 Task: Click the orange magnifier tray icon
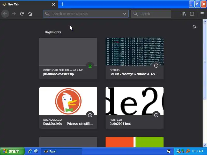188,151
